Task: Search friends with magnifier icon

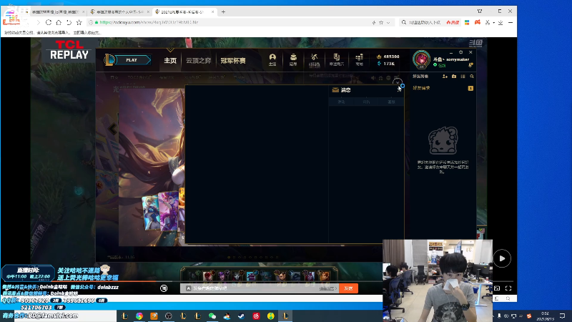Action: 472,77
